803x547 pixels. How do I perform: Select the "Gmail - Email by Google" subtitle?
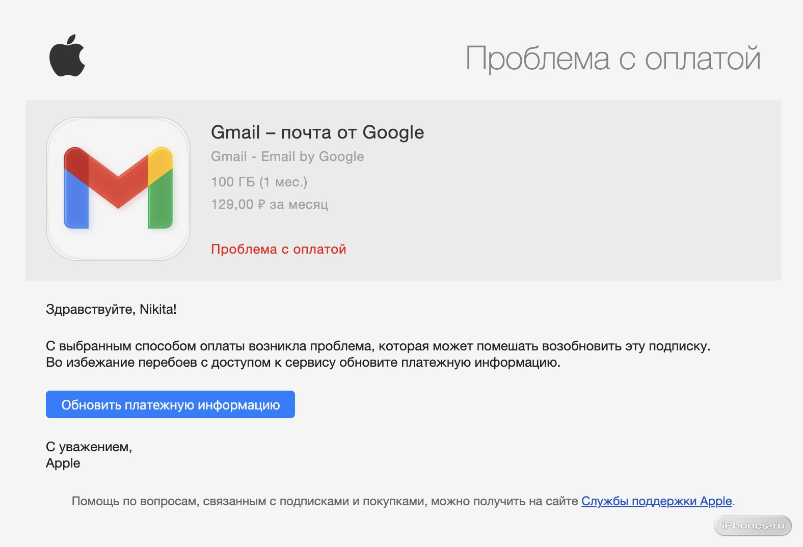tap(287, 156)
